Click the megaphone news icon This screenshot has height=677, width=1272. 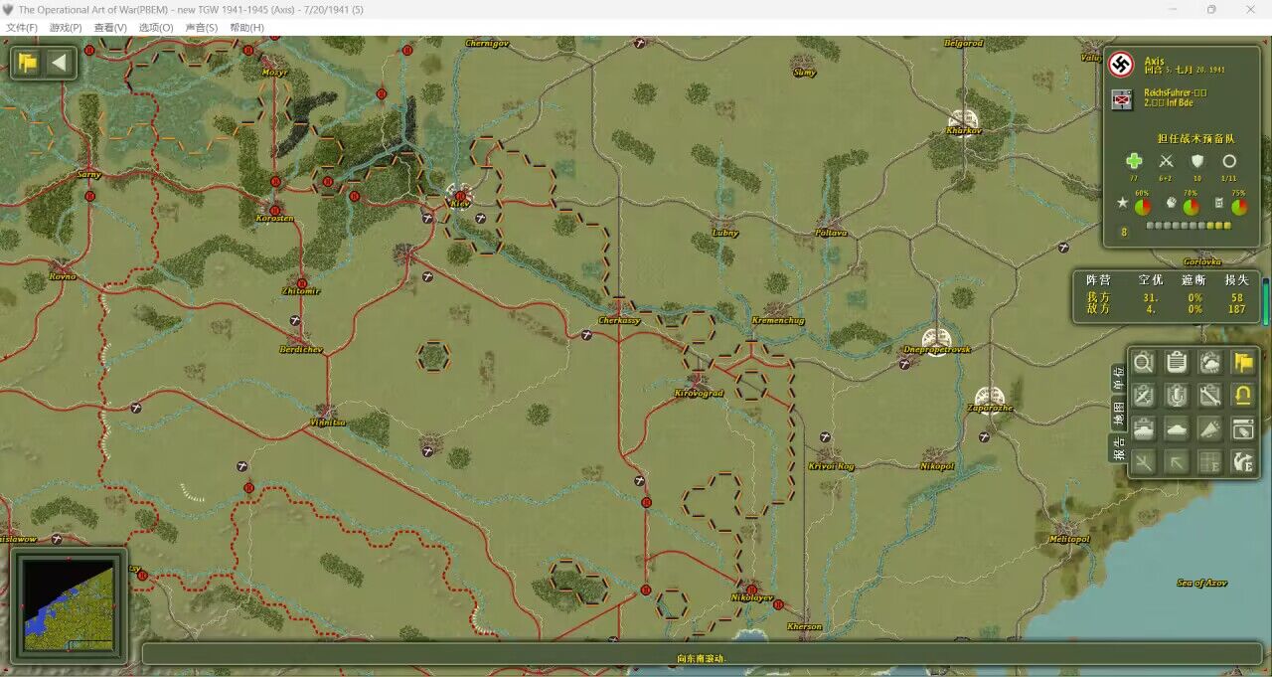pos(1209,428)
